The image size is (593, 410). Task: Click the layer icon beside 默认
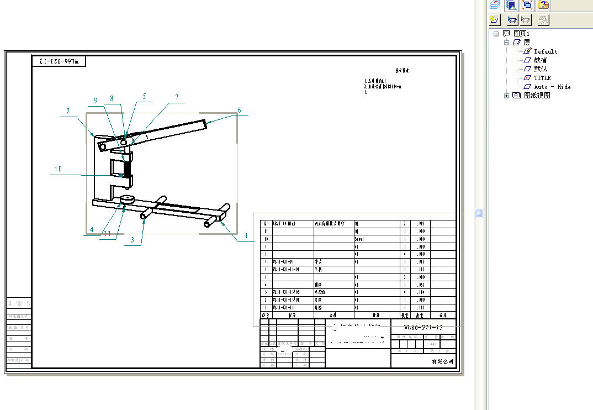coord(527,69)
